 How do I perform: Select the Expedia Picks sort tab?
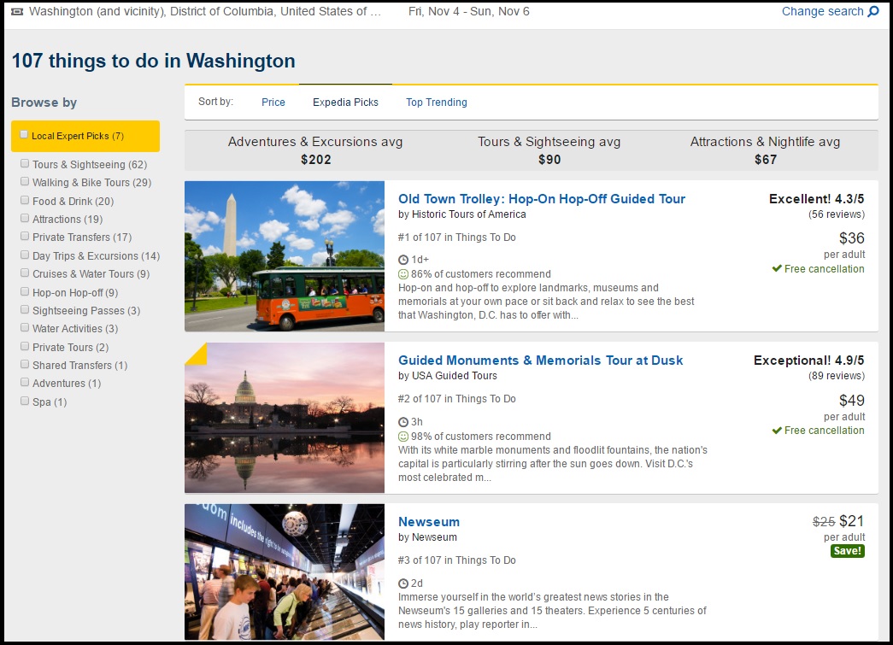[345, 102]
